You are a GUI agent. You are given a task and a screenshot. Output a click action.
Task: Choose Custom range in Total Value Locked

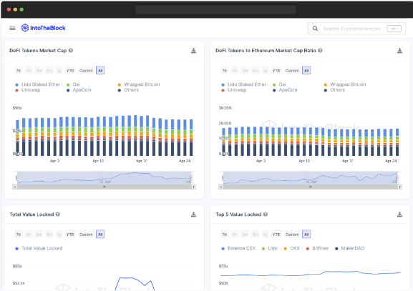[86, 235]
